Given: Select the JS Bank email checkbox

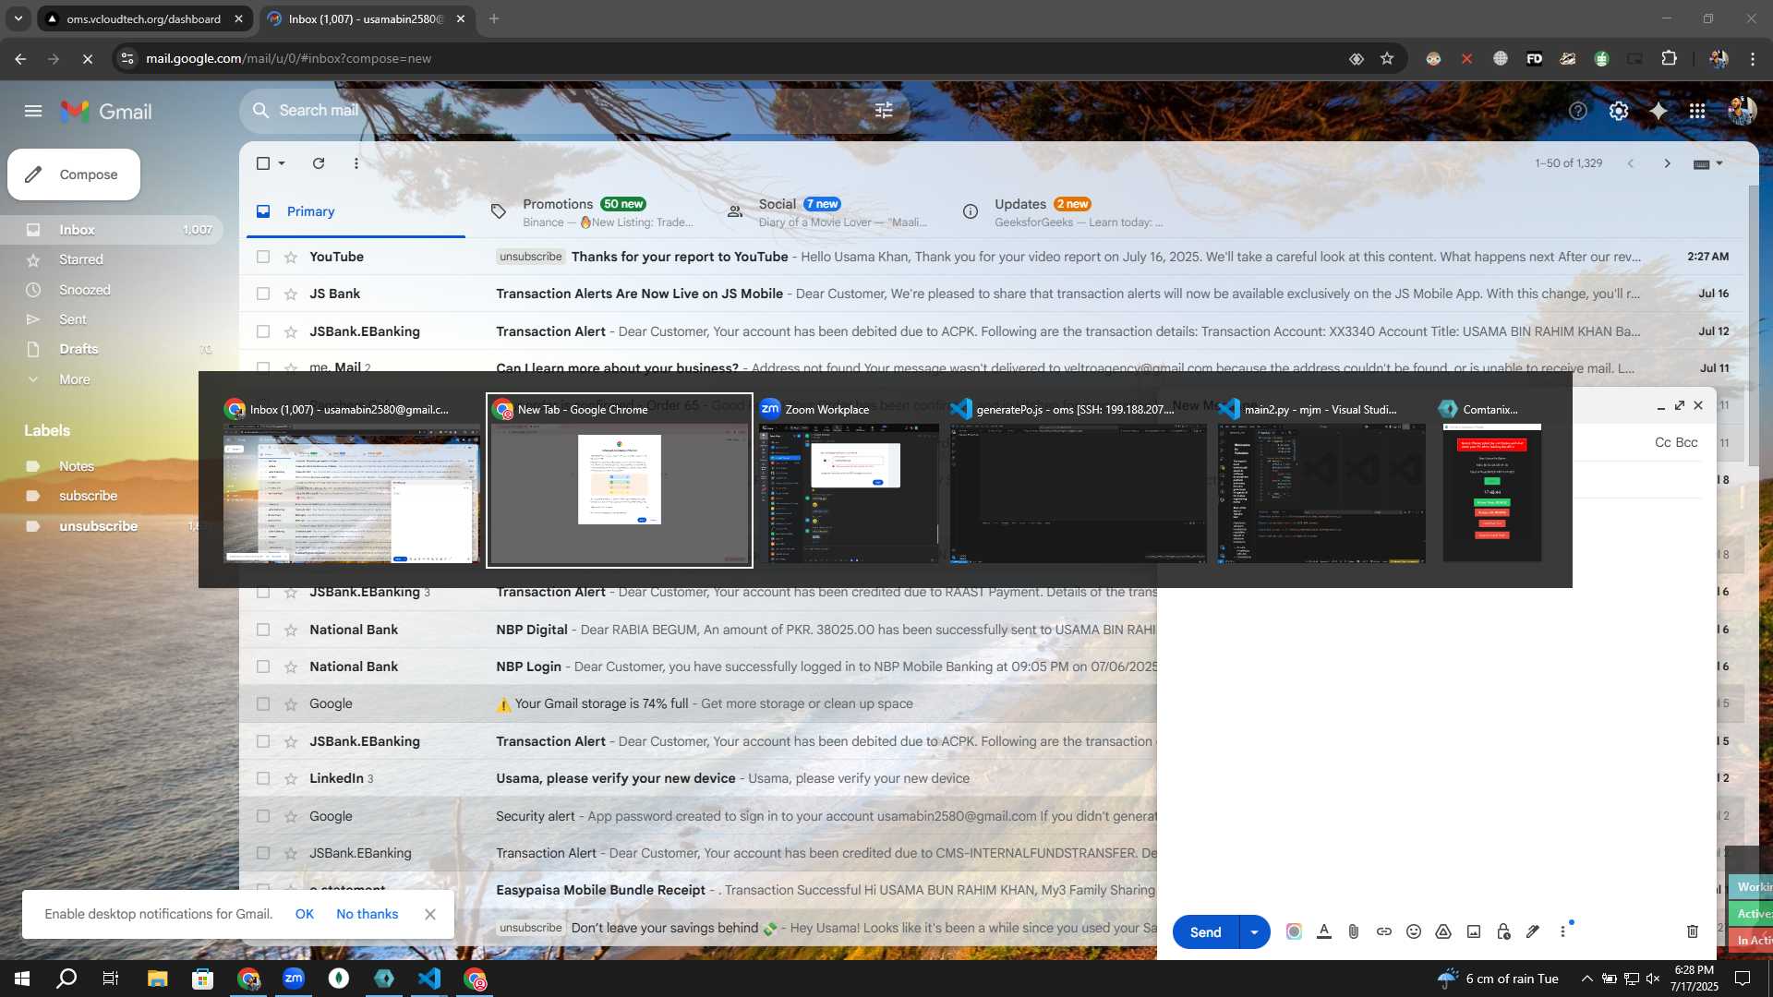Looking at the screenshot, I should (263, 294).
